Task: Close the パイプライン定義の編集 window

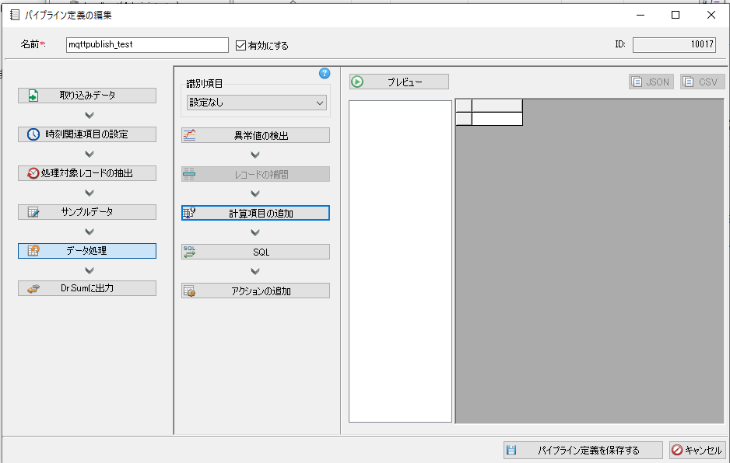Action: click(x=711, y=15)
